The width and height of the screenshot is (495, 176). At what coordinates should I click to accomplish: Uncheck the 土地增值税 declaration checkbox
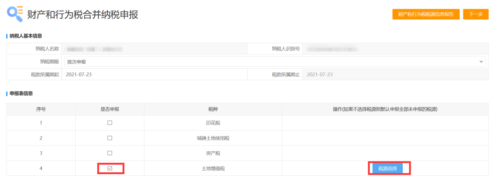coord(110,168)
